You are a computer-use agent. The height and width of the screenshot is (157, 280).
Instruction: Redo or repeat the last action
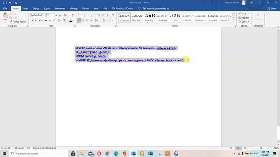click(x=17, y=3)
